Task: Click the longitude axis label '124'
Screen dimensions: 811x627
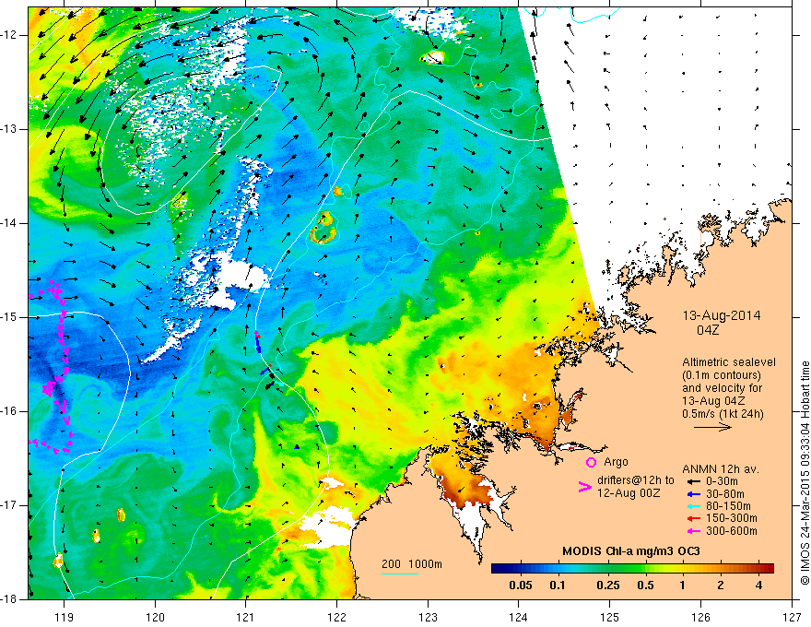Action: tap(519, 618)
